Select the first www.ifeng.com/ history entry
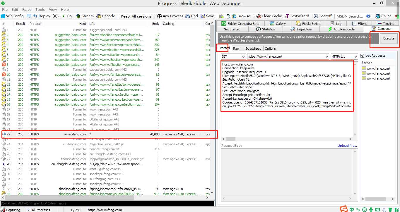Image resolution: width=400 pixels, height=212 pixels. pos(376,68)
